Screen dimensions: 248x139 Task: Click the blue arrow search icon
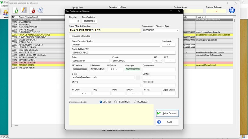[232, 10]
